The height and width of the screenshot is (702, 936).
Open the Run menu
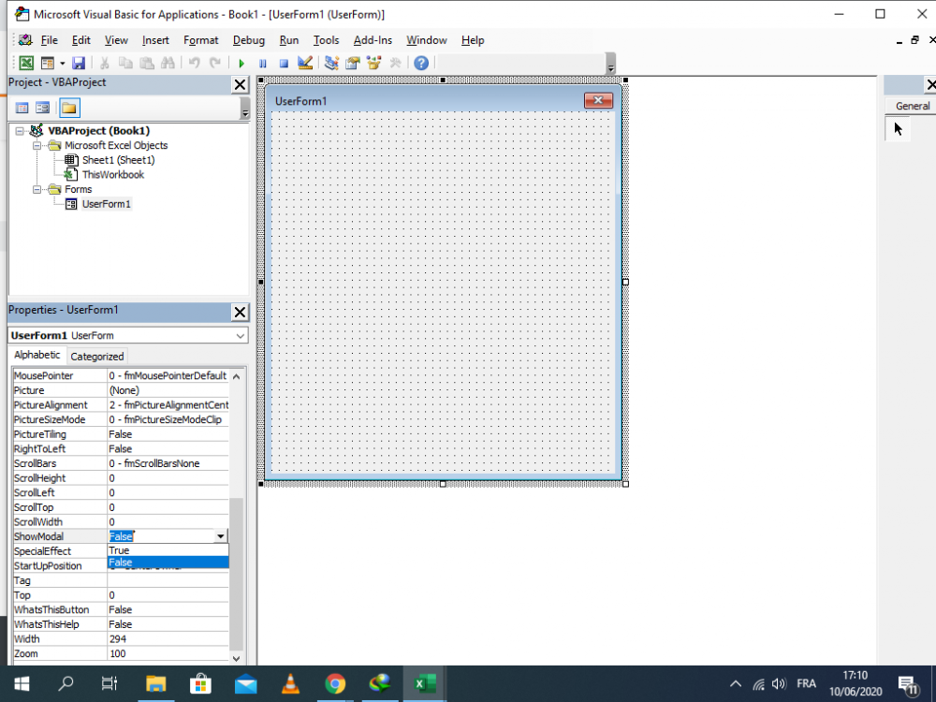(289, 40)
